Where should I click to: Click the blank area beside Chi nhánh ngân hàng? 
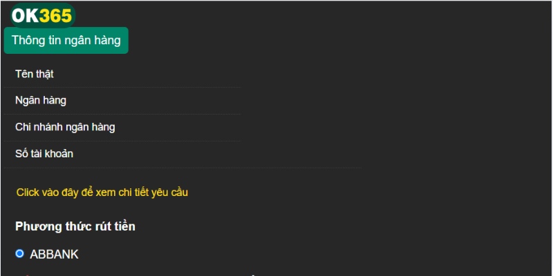pos(187,127)
